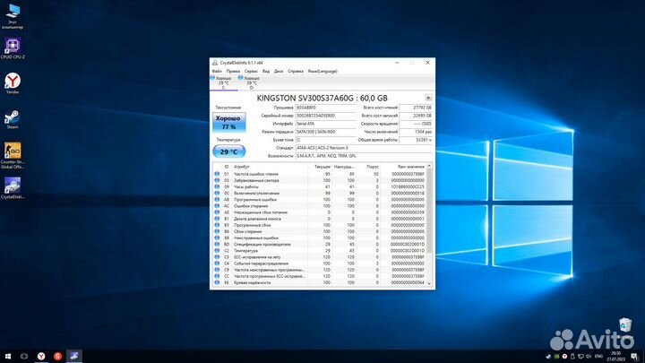The width and height of the screenshot is (645, 363).
Task: Open the notification center icon
Action: click(x=635, y=357)
